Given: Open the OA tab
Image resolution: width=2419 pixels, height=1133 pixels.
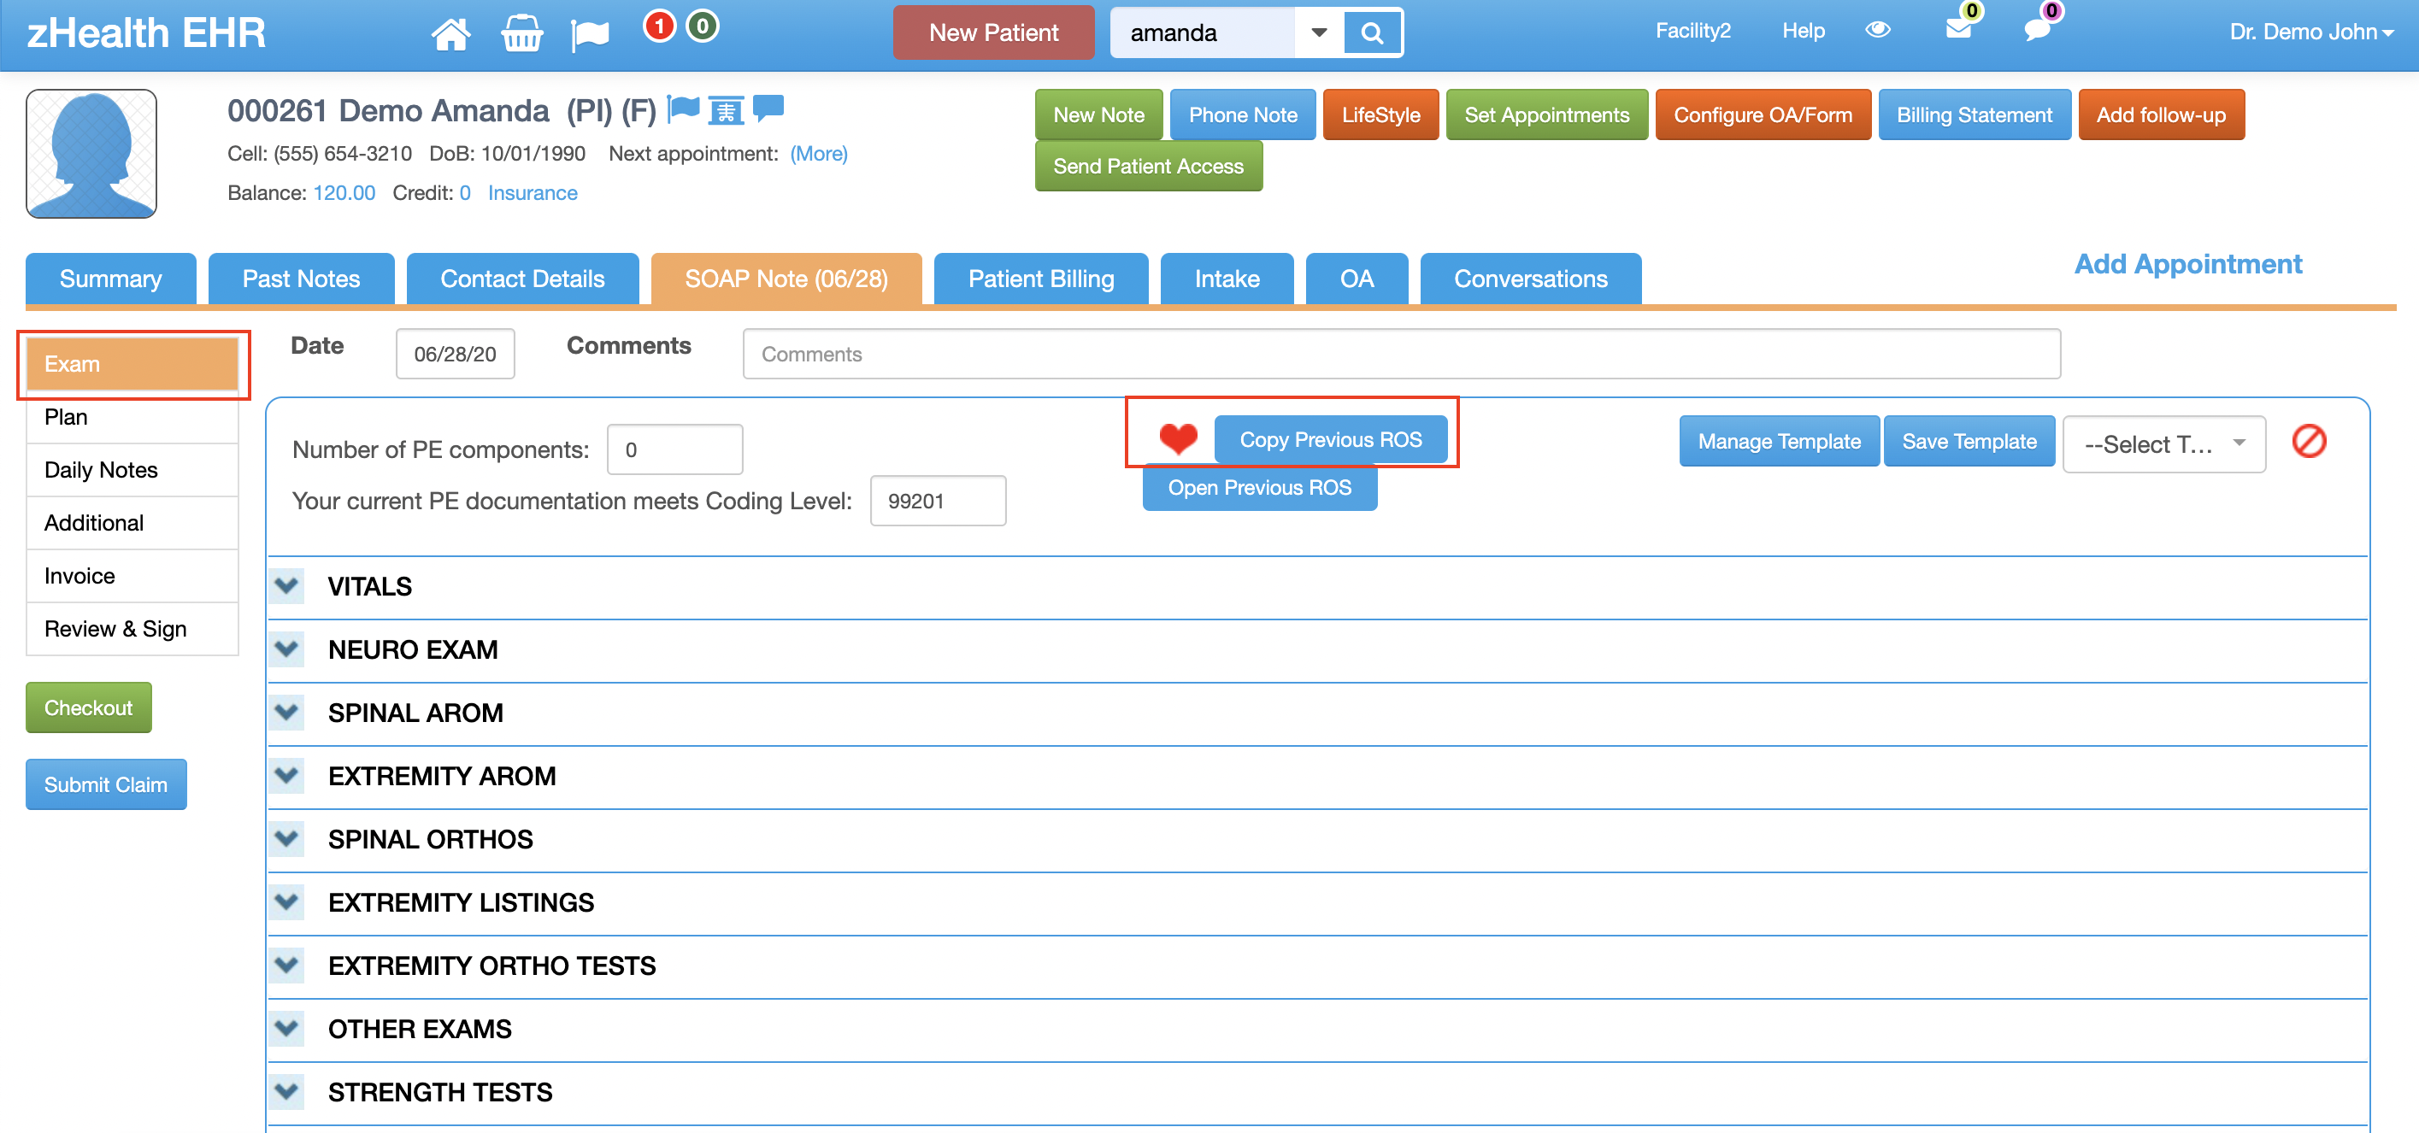Looking at the screenshot, I should (x=1356, y=279).
